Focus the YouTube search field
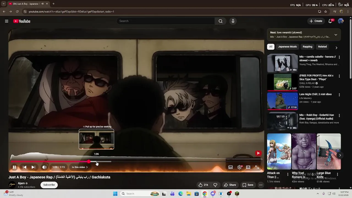Screen dimensions: 352x198 166,21
